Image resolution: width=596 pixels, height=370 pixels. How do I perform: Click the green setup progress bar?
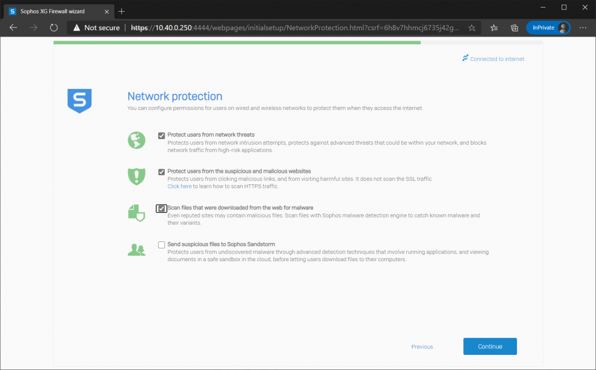pyautogui.click(x=237, y=42)
